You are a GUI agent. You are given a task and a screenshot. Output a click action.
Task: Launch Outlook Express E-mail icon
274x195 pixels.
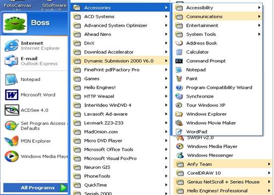pyautogui.click(x=11, y=61)
